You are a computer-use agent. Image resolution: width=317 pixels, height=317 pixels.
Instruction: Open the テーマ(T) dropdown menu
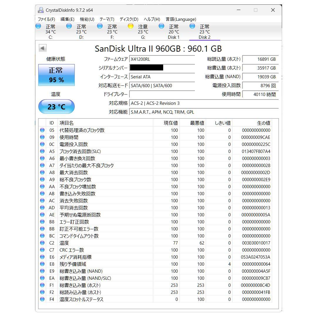(107, 19)
